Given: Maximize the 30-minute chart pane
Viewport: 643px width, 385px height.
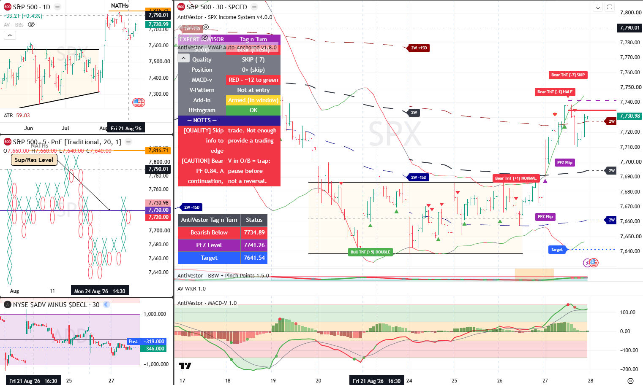Looking at the screenshot, I should pyautogui.click(x=610, y=7).
